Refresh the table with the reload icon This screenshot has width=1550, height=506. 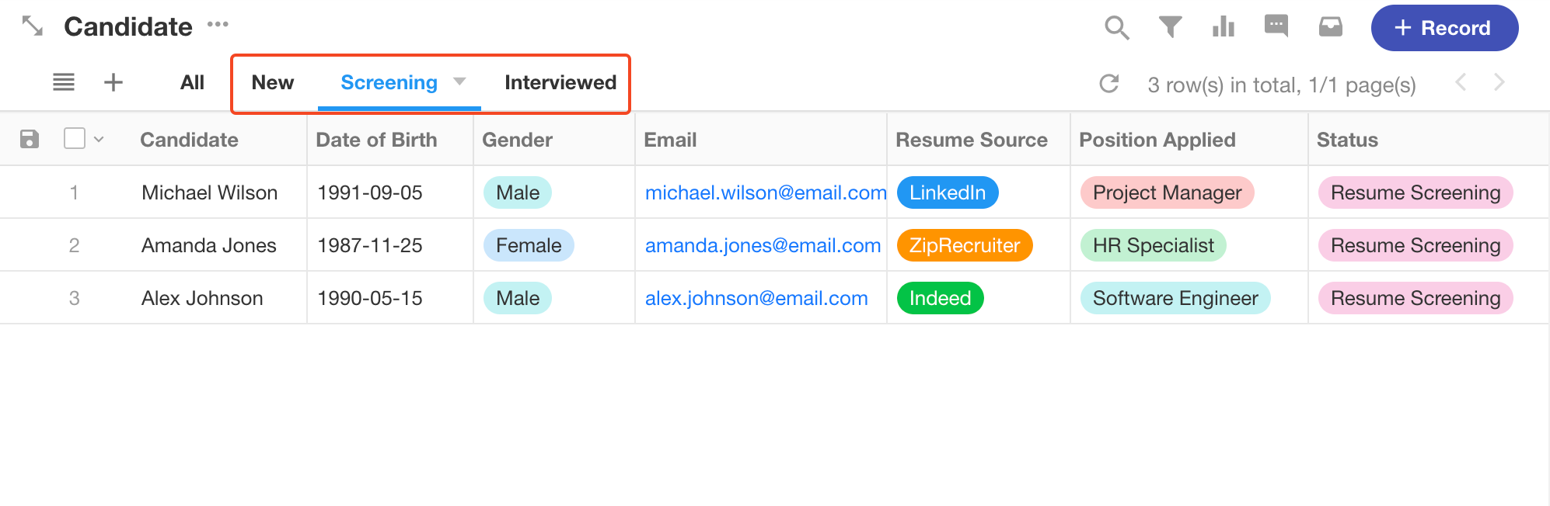(x=1109, y=83)
